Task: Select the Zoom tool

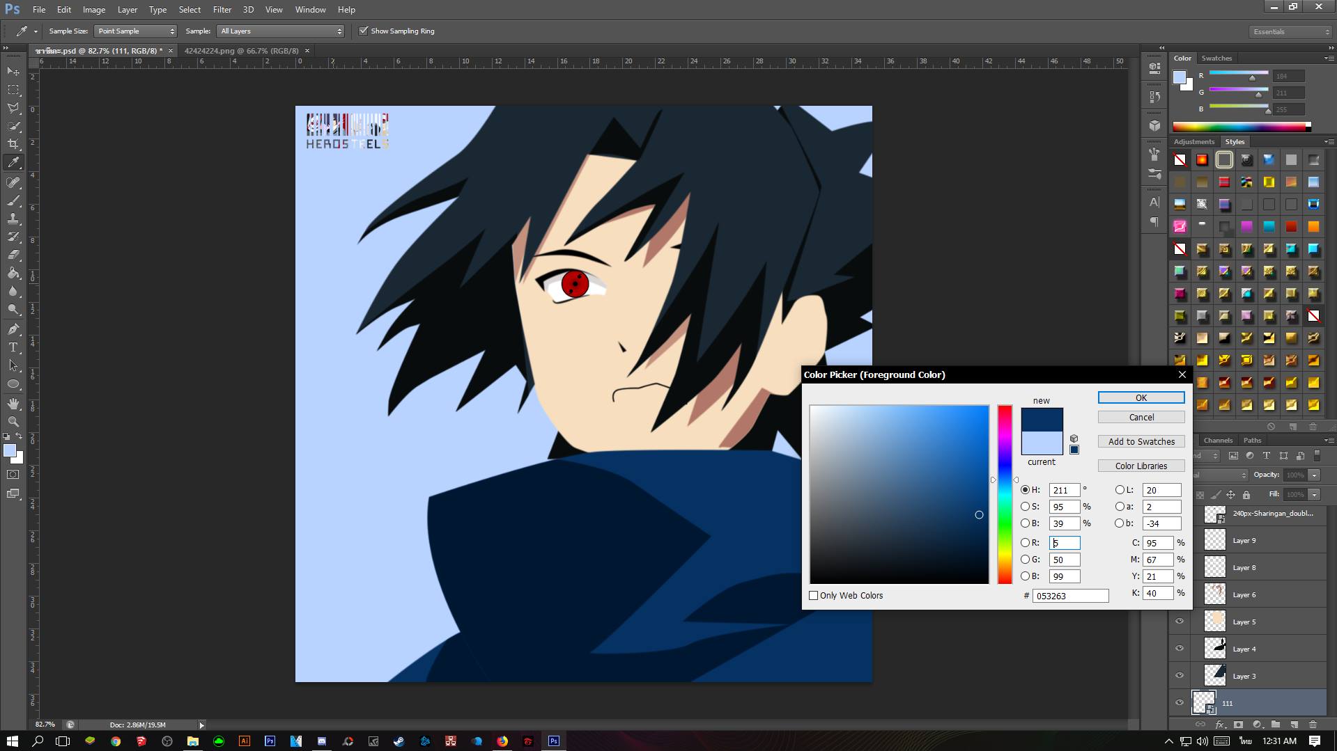Action: [13, 422]
